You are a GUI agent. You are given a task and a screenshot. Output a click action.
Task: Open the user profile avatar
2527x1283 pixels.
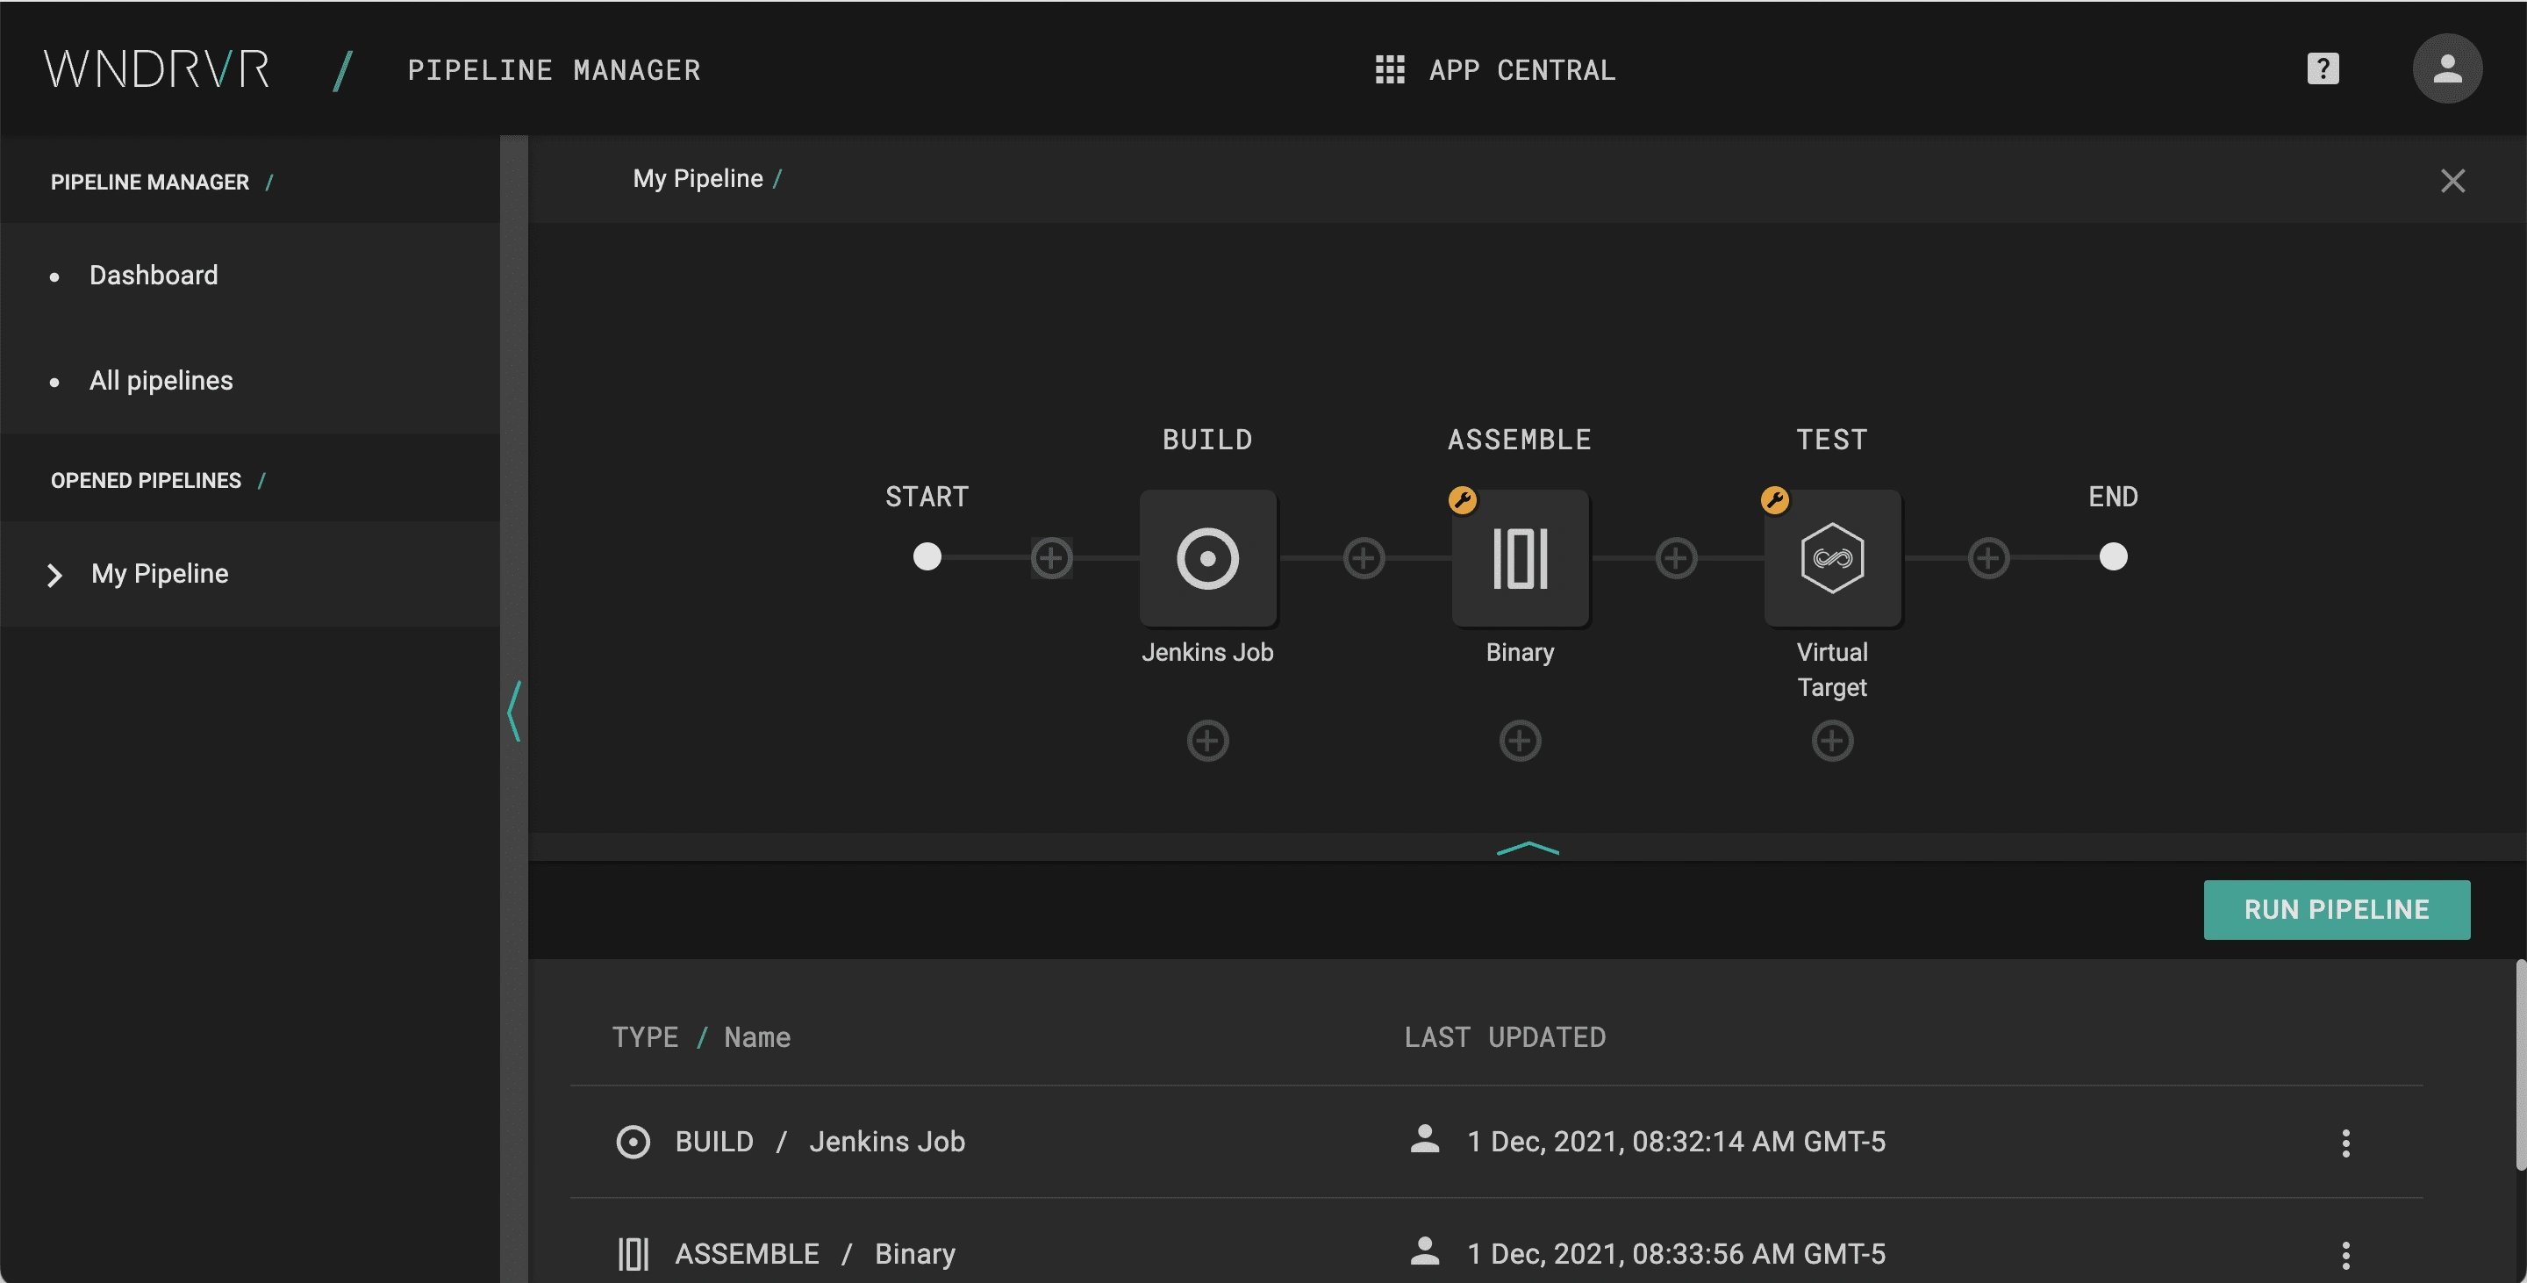point(2446,68)
